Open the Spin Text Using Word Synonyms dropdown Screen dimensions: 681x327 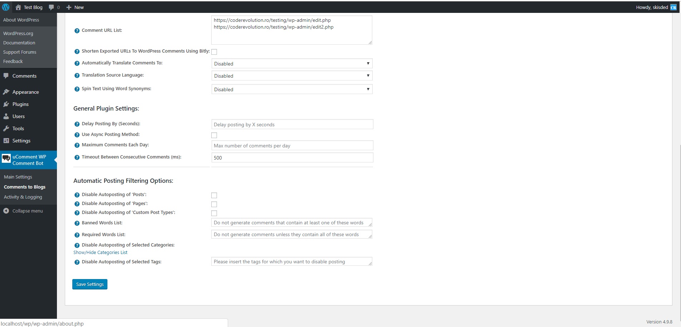point(291,89)
